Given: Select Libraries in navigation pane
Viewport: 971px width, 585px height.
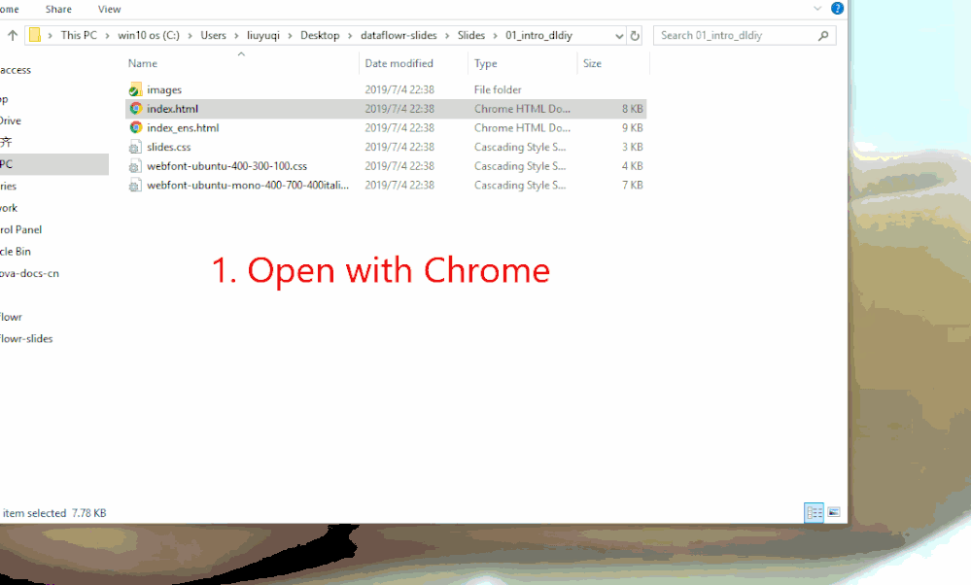Looking at the screenshot, I should [9, 186].
